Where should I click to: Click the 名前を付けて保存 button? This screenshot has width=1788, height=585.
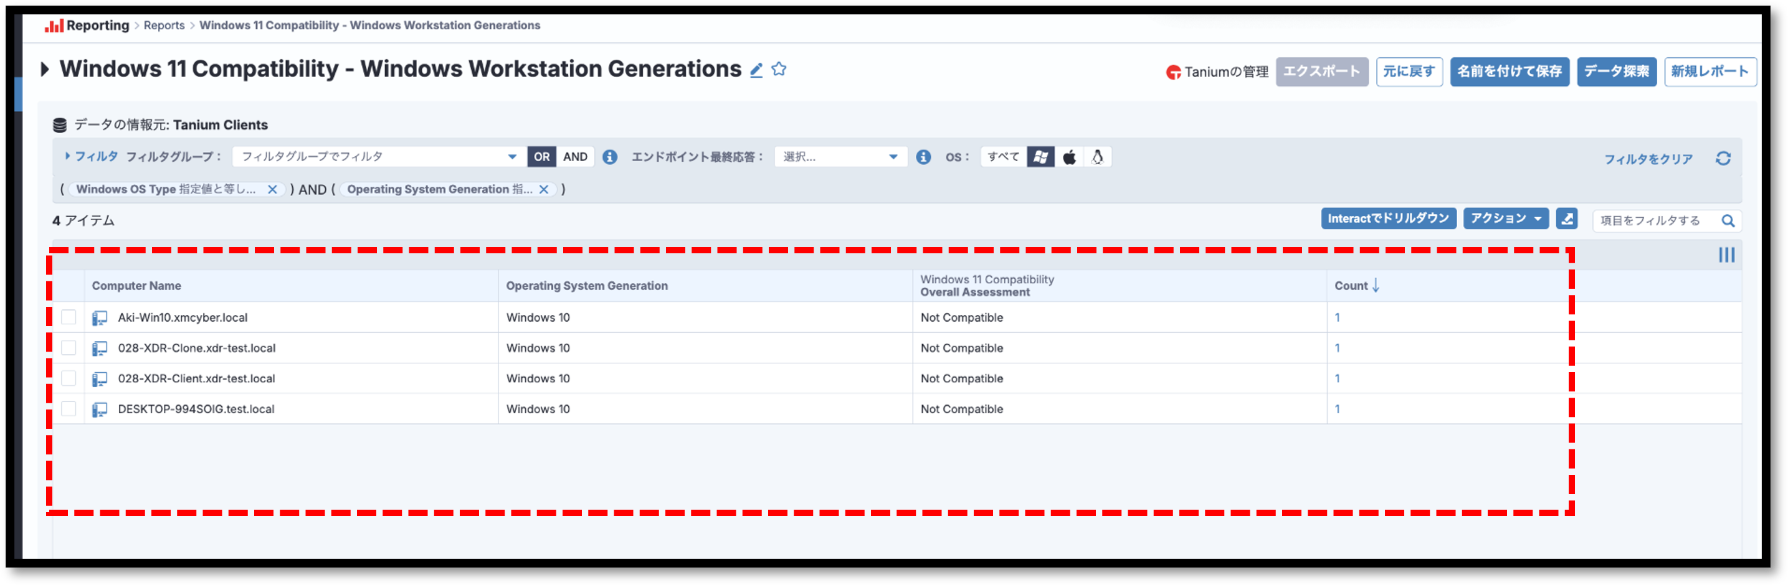(x=1509, y=72)
